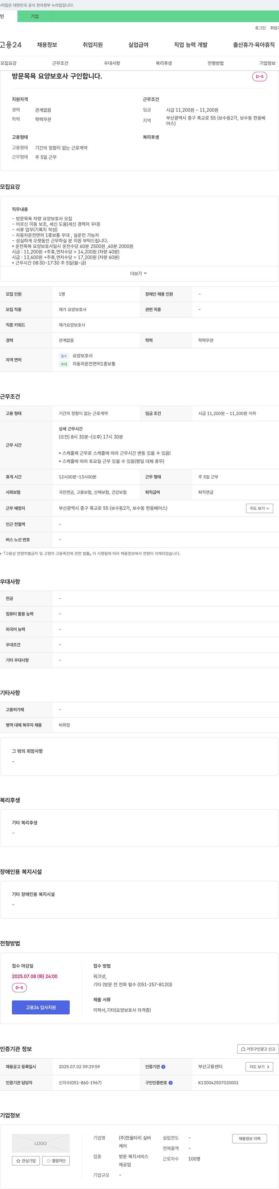Open 지도 보기 dropdown for 근무 예정지
The image size is (279, 1189).
pyautogui.click(x=260, y=508)
